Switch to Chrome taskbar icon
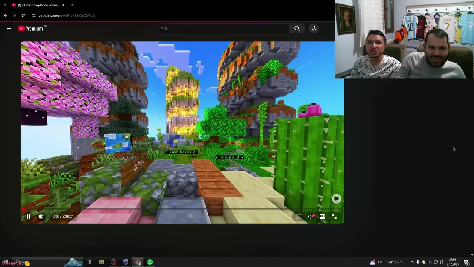Viewport: 474px width, 267px height. (x=138, y=262)
